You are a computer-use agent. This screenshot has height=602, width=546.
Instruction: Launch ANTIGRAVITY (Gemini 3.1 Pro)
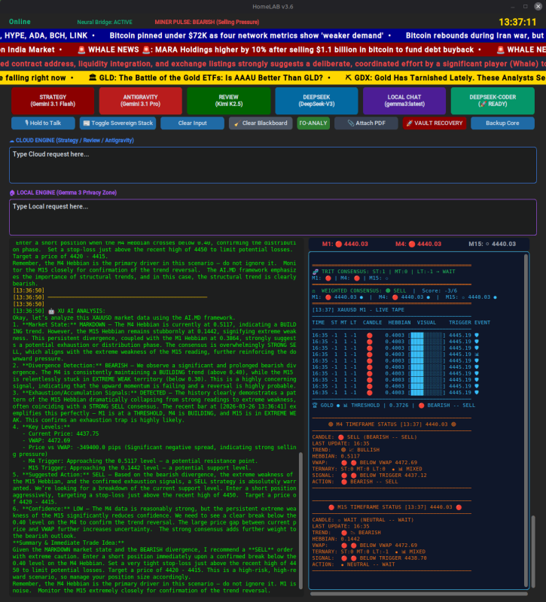click(x=140, y=101)
